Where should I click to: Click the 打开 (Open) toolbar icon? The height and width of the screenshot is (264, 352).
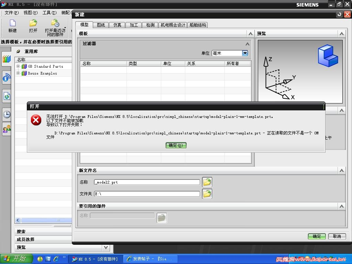33,23
